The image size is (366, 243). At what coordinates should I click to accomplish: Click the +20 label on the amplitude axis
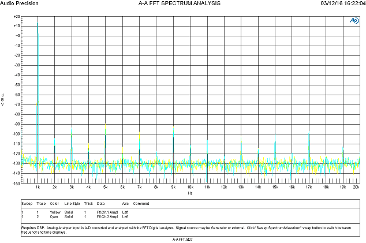(17, 17)
